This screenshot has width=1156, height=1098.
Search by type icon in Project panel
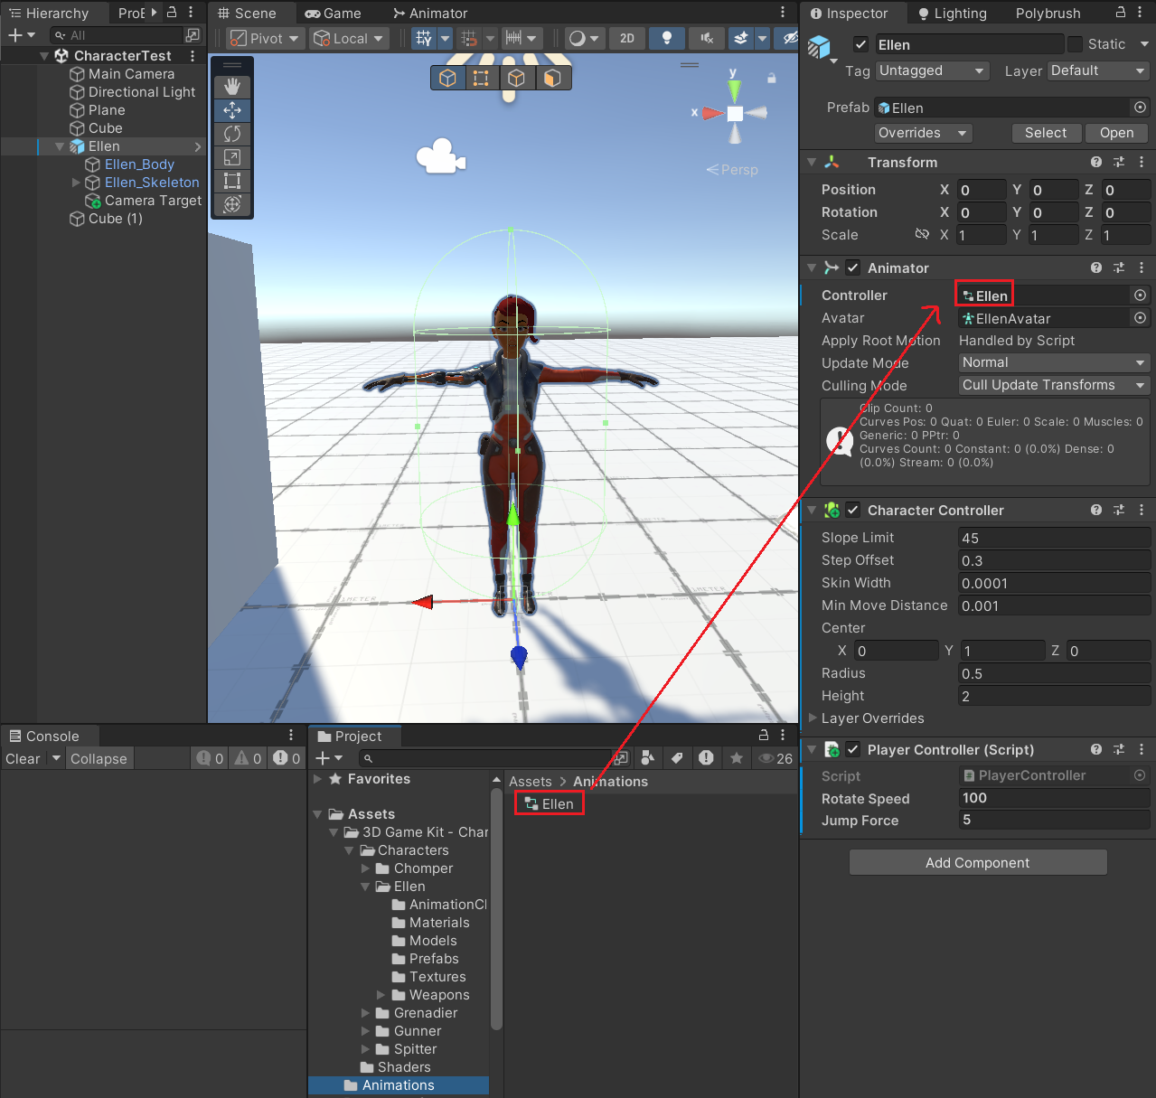[647, 758]
